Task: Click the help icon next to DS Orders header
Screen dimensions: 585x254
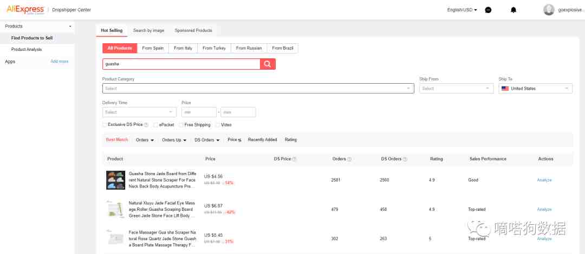Action: [x=405, y=159]
